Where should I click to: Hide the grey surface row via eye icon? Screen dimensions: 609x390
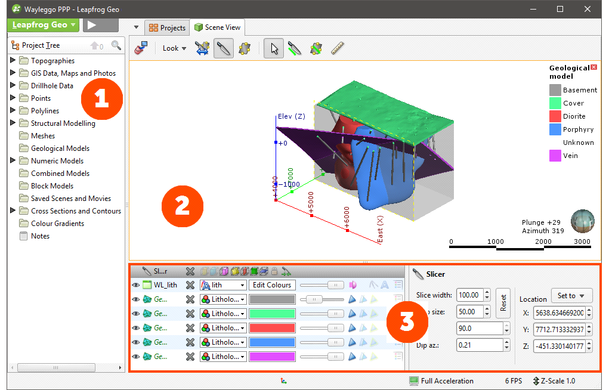(135, 299)
